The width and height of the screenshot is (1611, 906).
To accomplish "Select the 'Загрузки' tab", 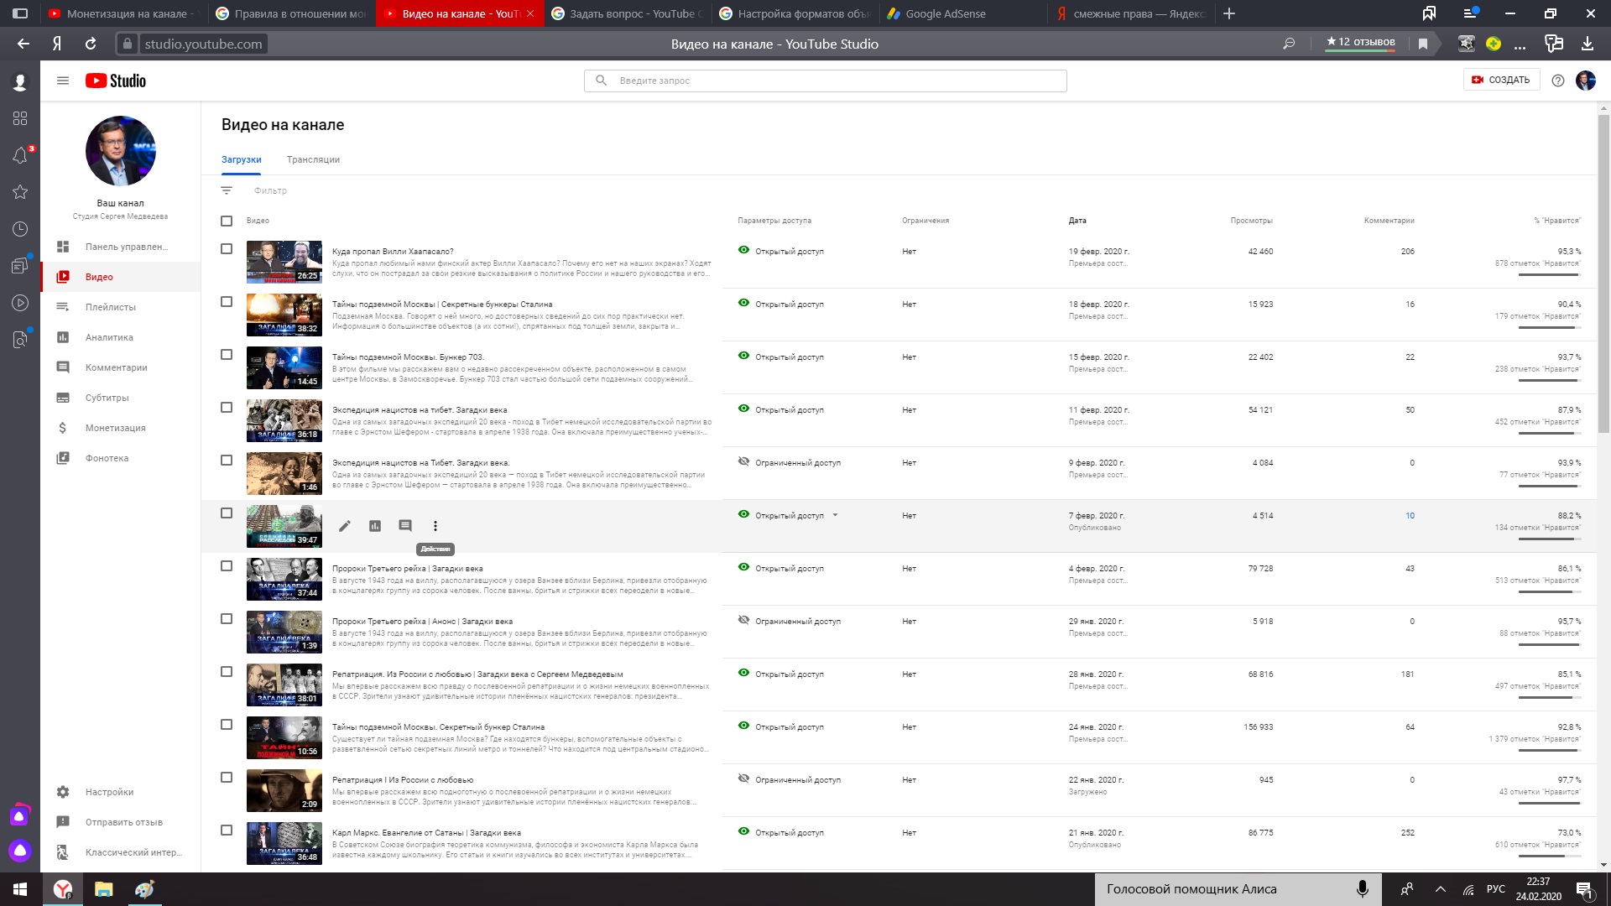I will (x=242, y=159).
